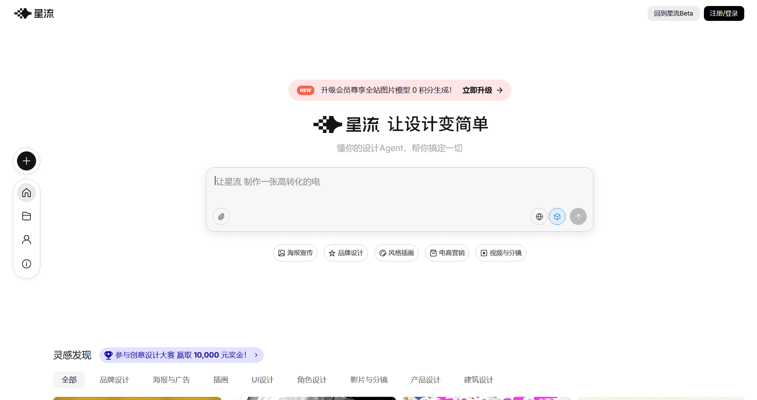Switch to the UI设计 tab

[262, 379]
